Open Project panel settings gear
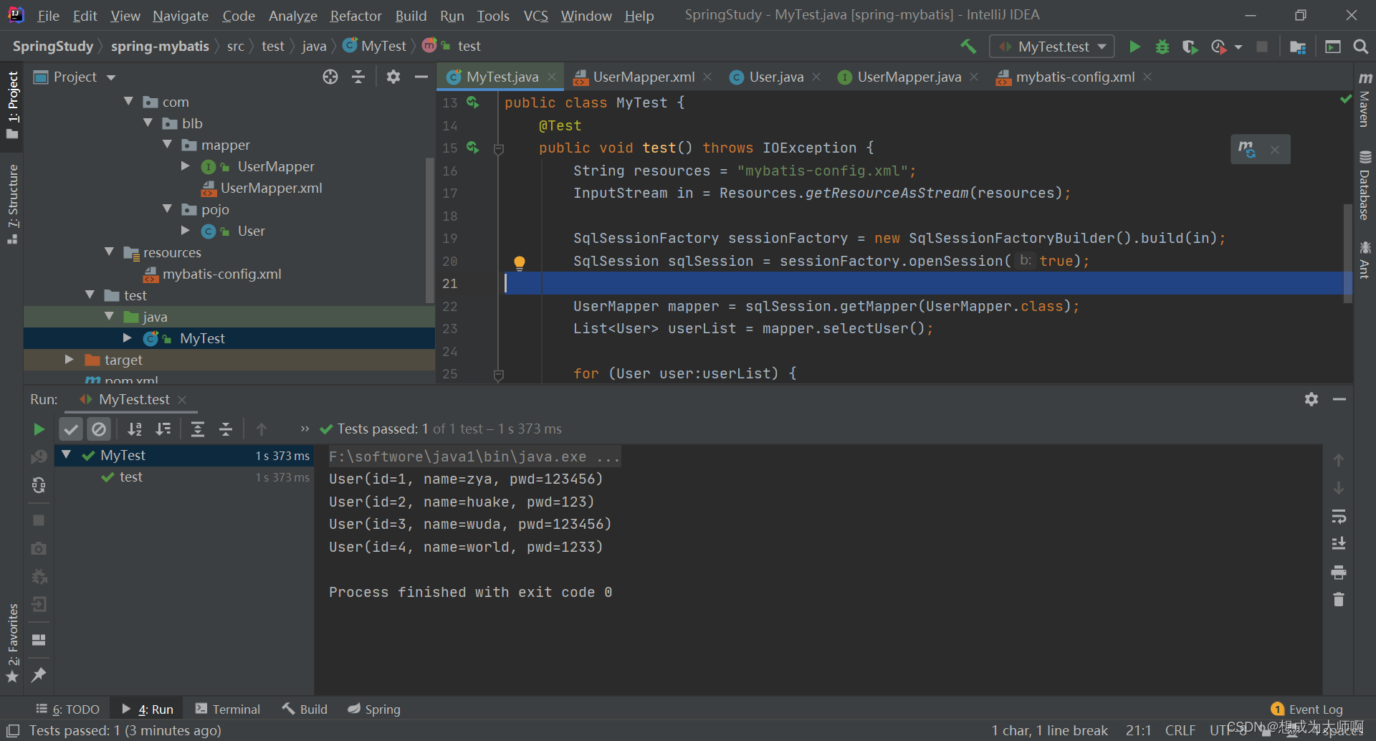1376x741 pixels. pos(393,77)
